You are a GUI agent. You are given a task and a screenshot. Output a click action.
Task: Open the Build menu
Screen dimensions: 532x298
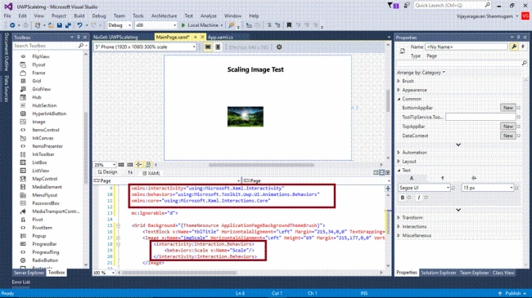coord(79,16)
